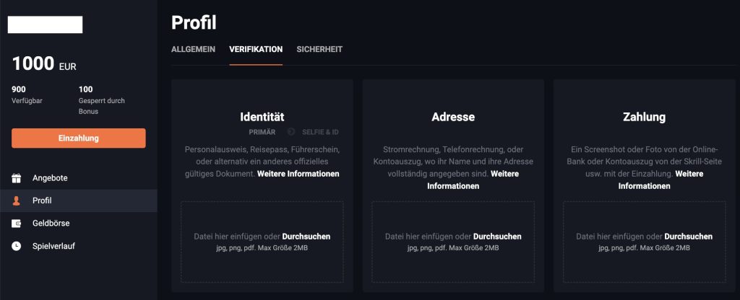Image resolution: width=740 pixels, height=300 pixels.
Task: Click the orange person icon beside Profil
Action: click(x=17, y=200)
